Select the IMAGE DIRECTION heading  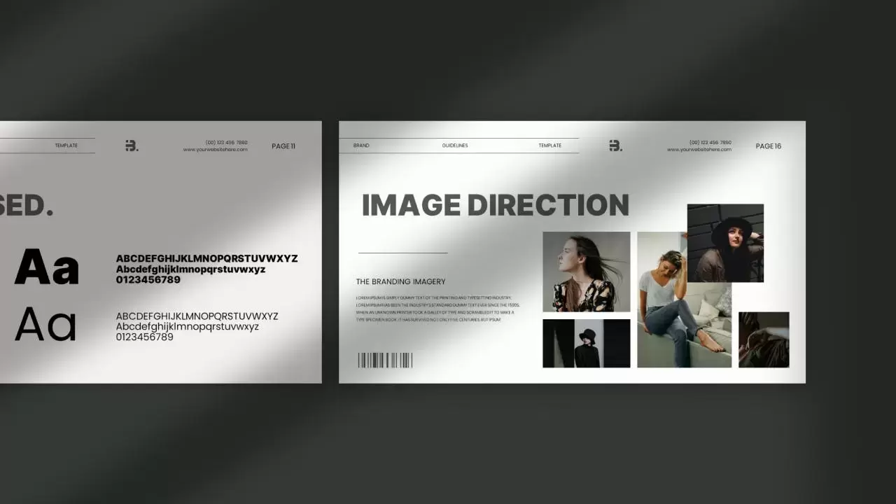point(495,205)
